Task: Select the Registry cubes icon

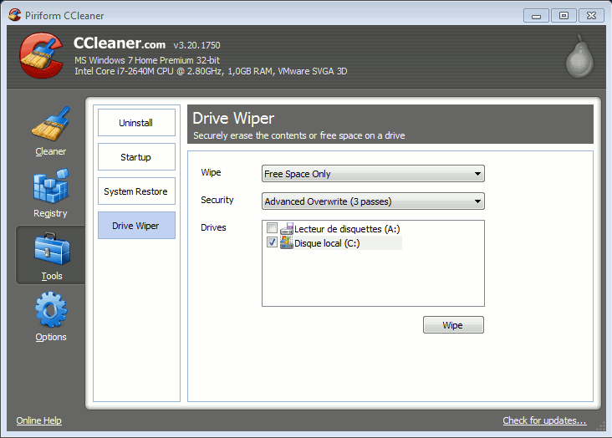Action: click(x=50, y=186)
